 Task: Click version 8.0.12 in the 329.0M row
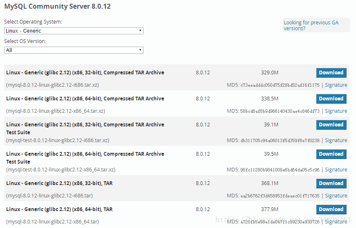(203, 73)
